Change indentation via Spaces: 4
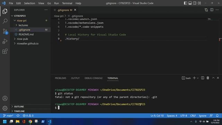The image size is (222, 125). pyautogui.click(x=172, y=116)
